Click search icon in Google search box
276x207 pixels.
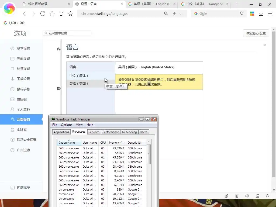point(242,13)
